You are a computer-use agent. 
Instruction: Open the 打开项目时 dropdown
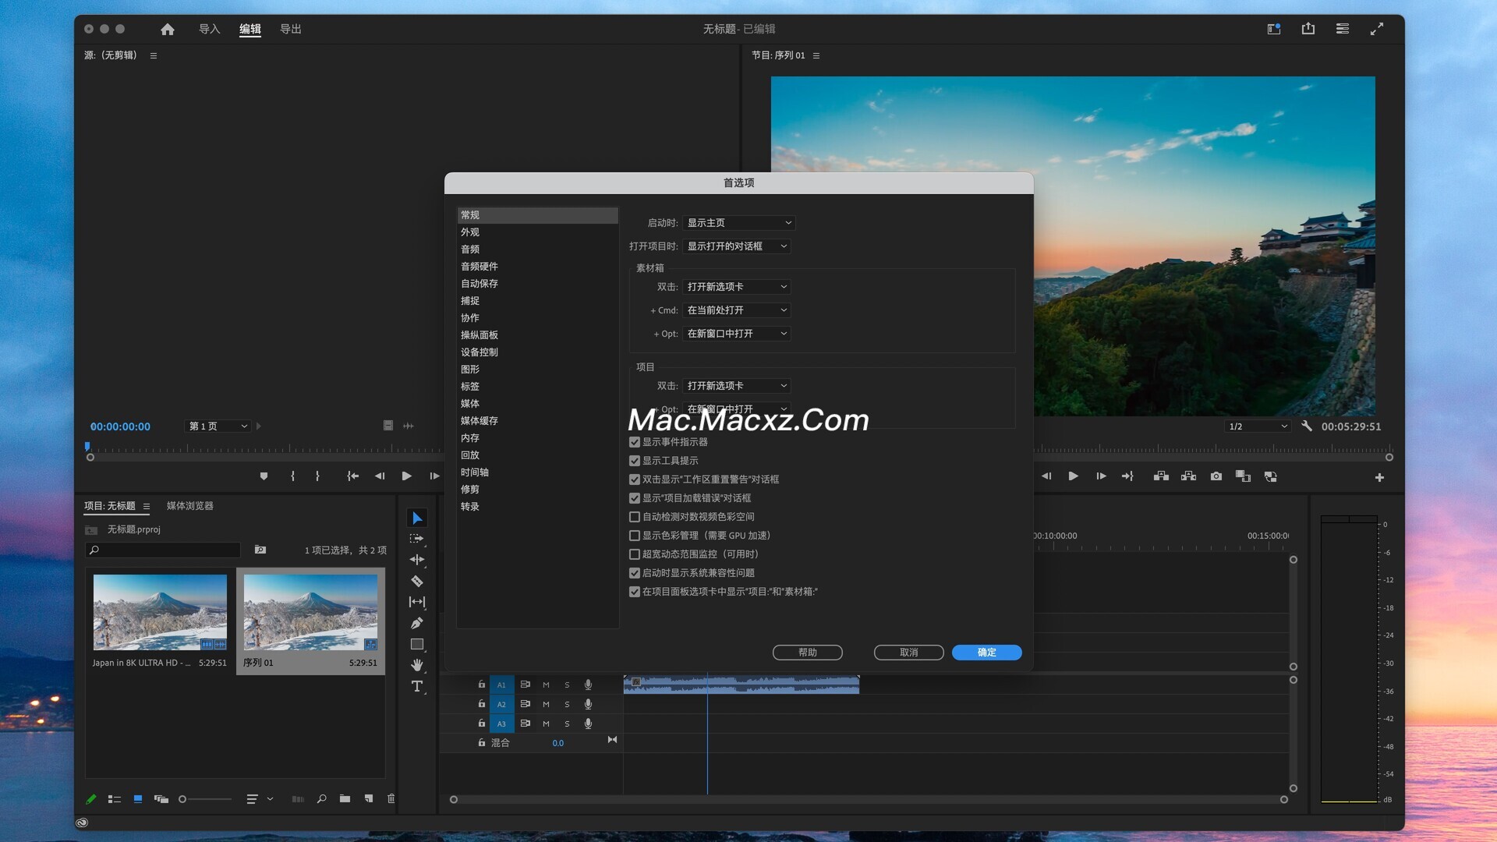click(736, 246)
